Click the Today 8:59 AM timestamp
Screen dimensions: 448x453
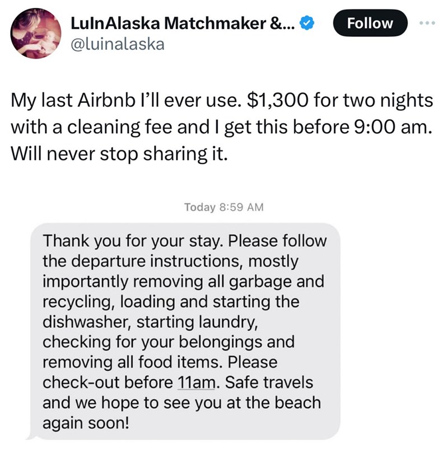point(224,207)
